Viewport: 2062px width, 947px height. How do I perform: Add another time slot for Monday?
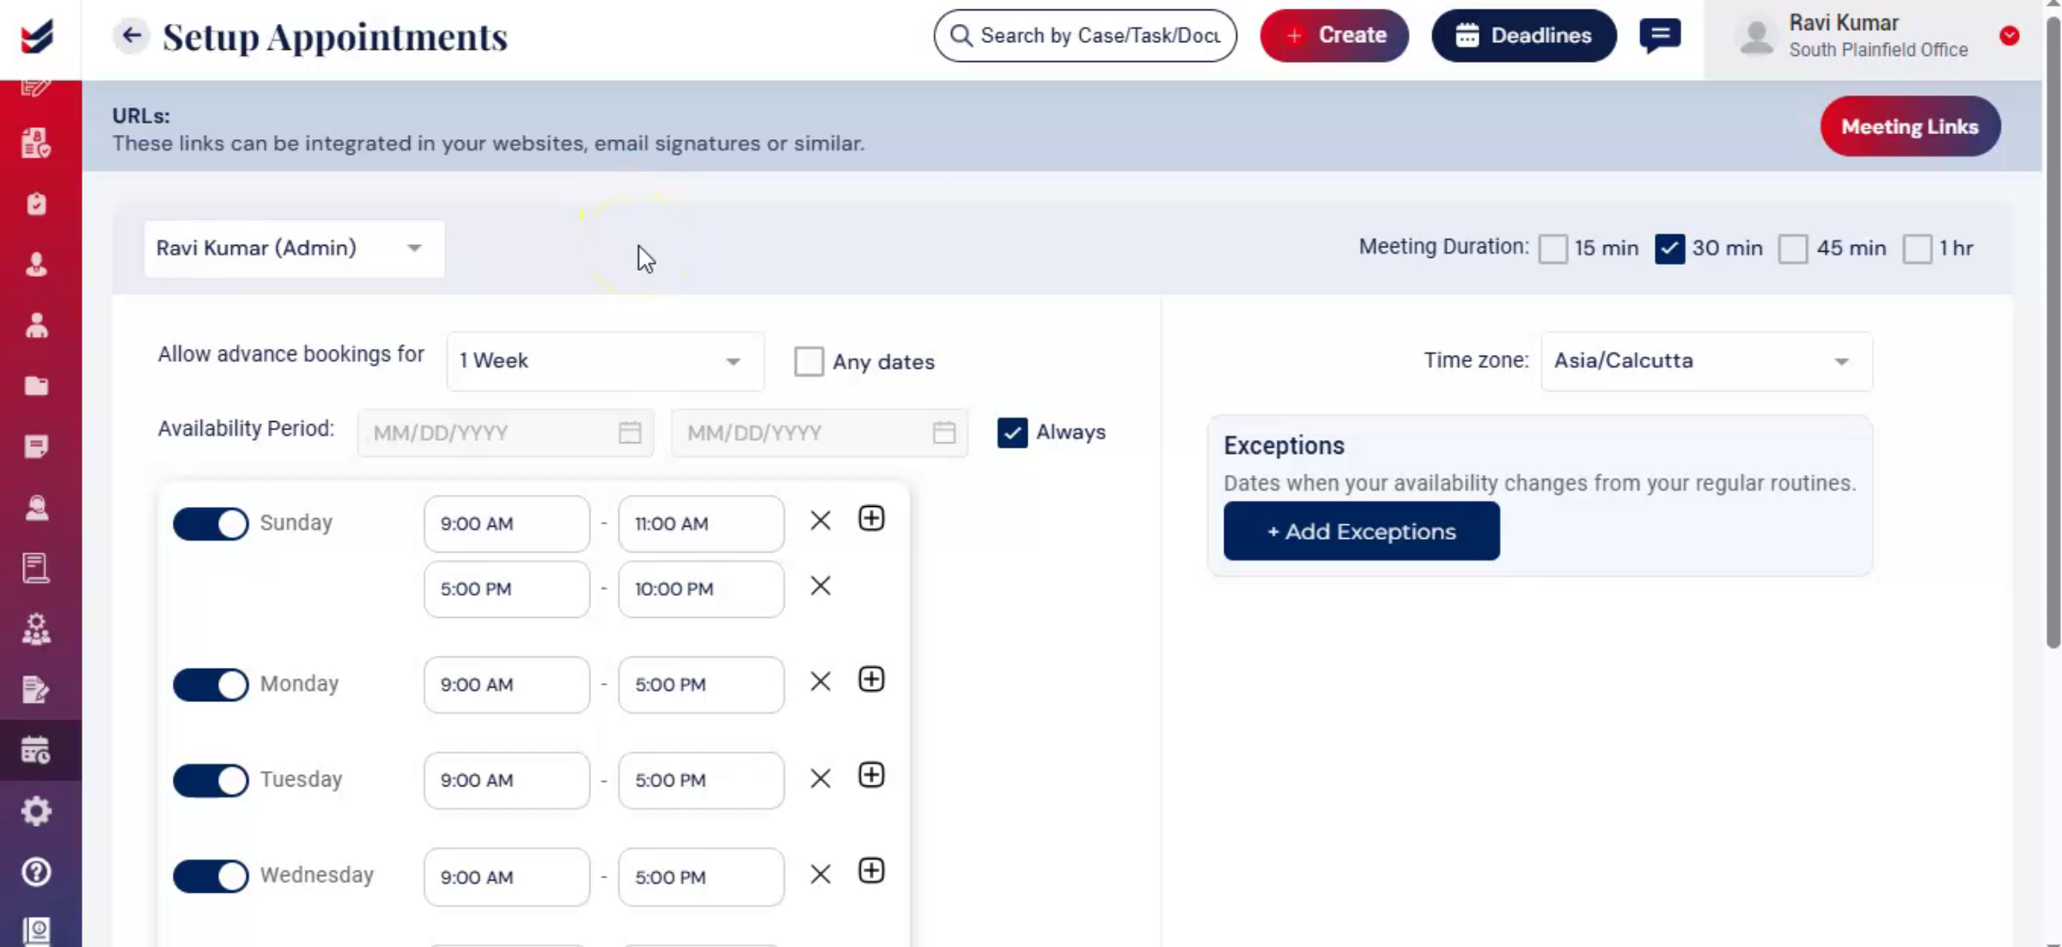(x=871, y=680)
